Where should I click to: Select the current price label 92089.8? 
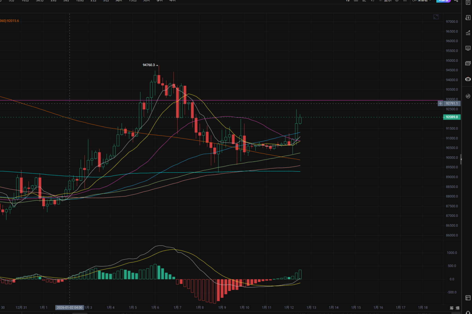pos(452,117)
